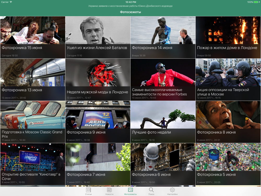Open the red mask London fashion week photo
Image resolution: width=261 pixels, height=196 pixels.
point(98,72)
